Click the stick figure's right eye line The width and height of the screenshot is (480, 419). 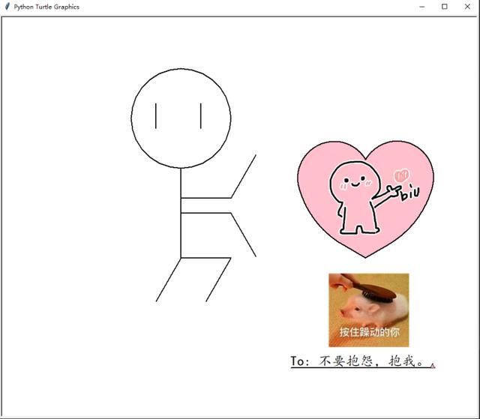point(201,115)
